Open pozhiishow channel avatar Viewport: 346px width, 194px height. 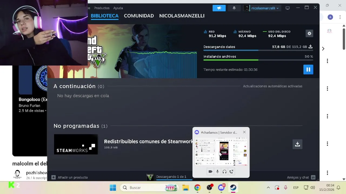[x=17, y=174]
